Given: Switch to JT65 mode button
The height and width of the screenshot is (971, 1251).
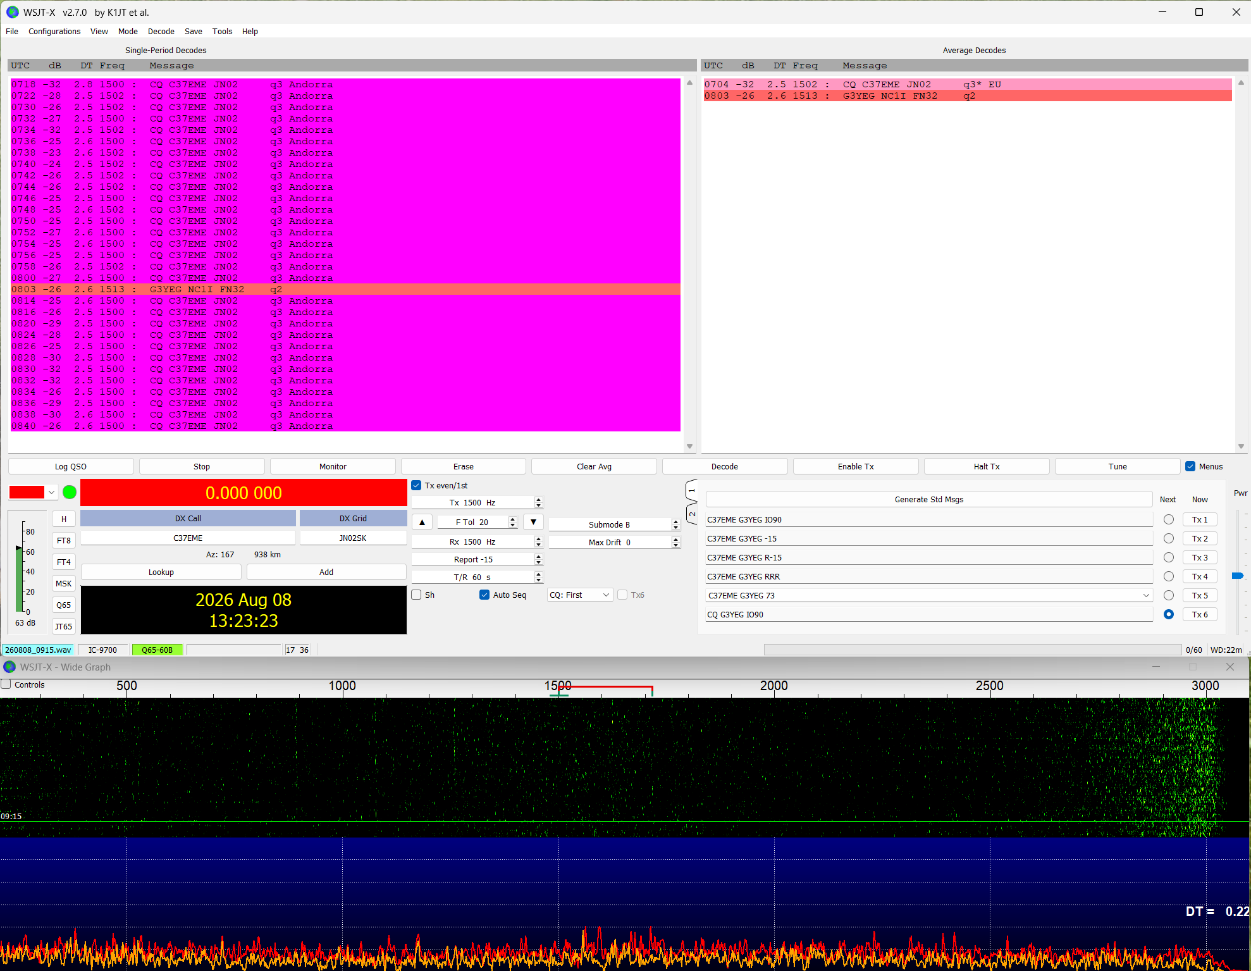Looking at the screenshot, I should [63, 627].
